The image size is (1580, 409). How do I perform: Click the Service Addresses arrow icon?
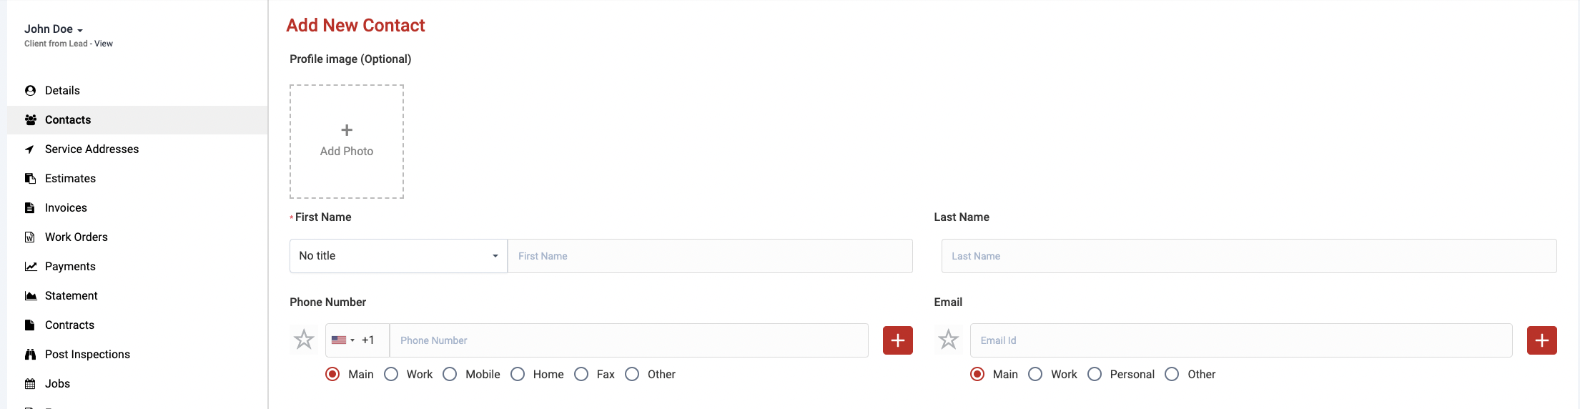pos(30,149)
